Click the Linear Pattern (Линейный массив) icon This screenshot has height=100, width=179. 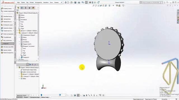pos(2,16)
